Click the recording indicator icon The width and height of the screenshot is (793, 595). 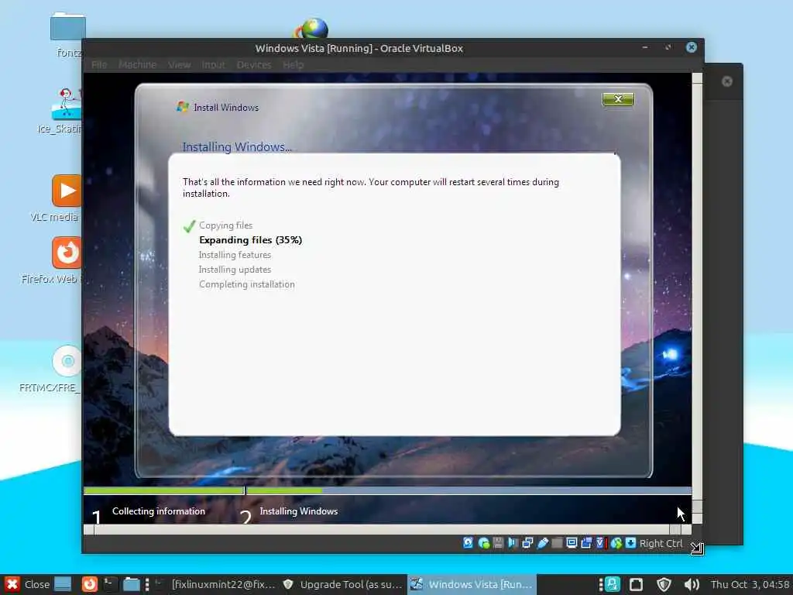586,543
